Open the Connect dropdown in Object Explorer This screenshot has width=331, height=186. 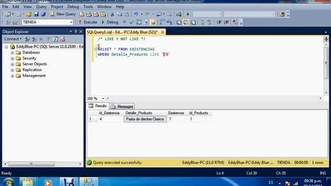12,39
